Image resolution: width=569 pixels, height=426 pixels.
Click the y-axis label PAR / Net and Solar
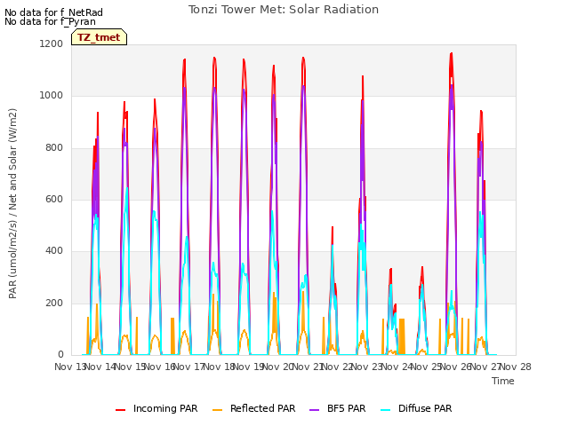click(x=12, y=203)
